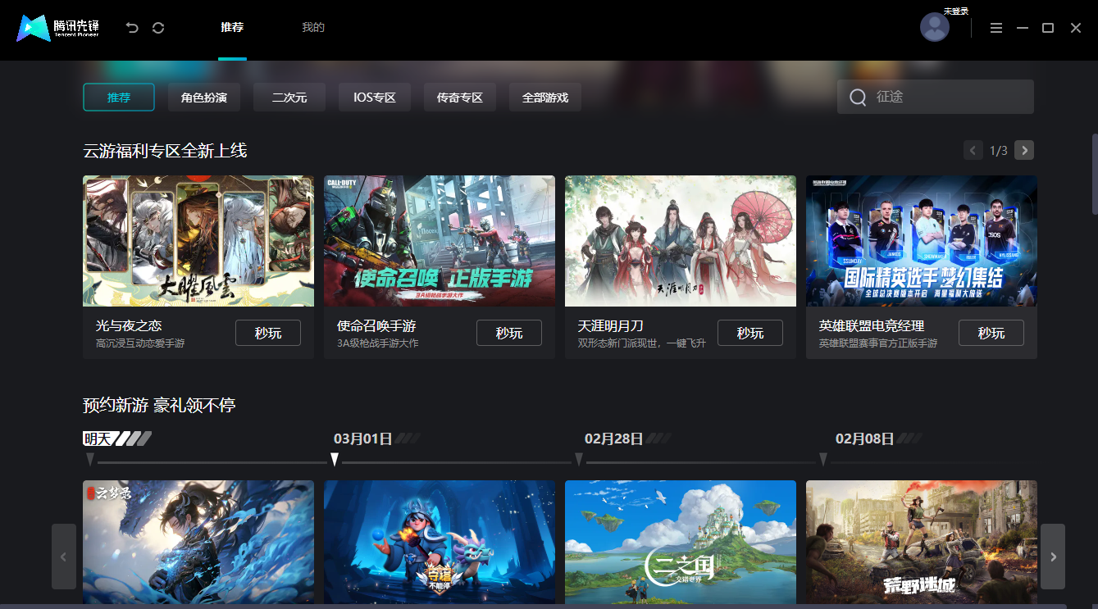Image resolution: width=1098 pixels, height=609 pixels.
Task: Click the undo arrow icon
Action: [131, 27]
